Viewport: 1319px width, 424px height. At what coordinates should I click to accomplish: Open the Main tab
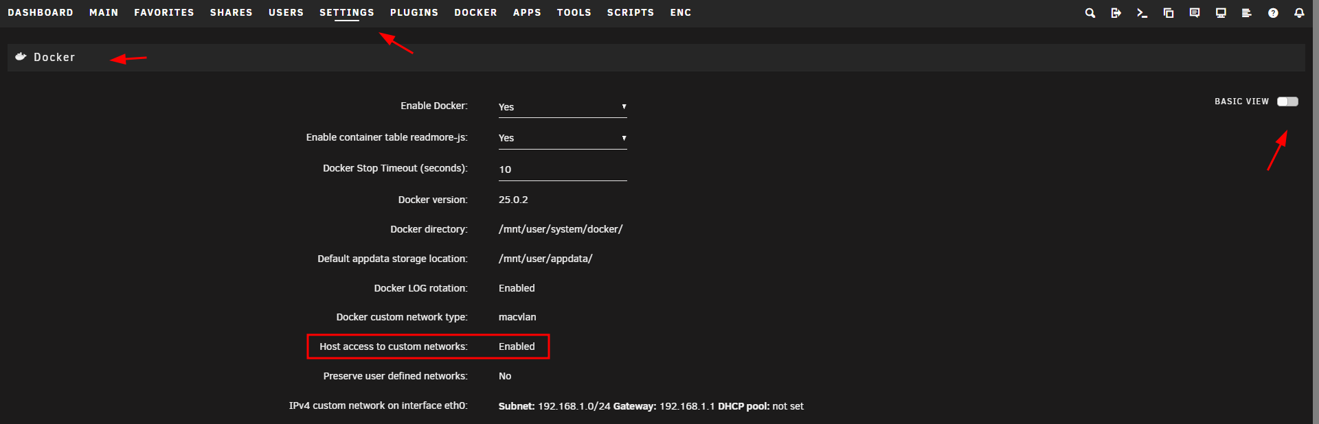104,12
